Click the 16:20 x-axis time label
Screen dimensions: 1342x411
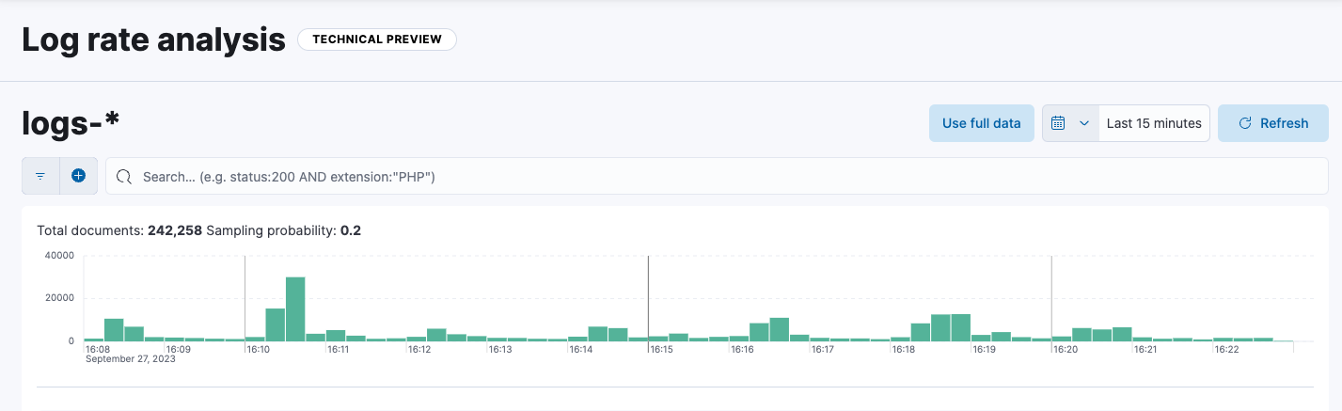pyautogui.click(x=1066, y=349)
